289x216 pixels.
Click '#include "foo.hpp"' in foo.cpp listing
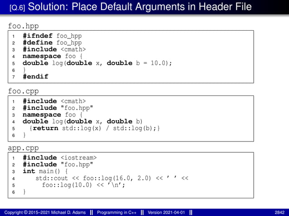coord(58,108)
